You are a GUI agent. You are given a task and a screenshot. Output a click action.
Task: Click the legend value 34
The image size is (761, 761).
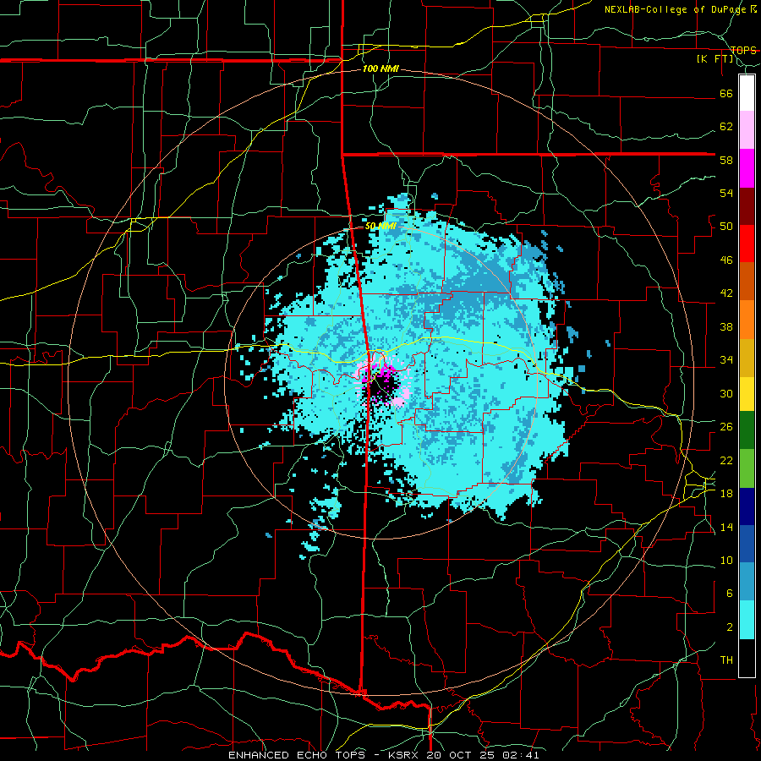[x=726, y=360]
